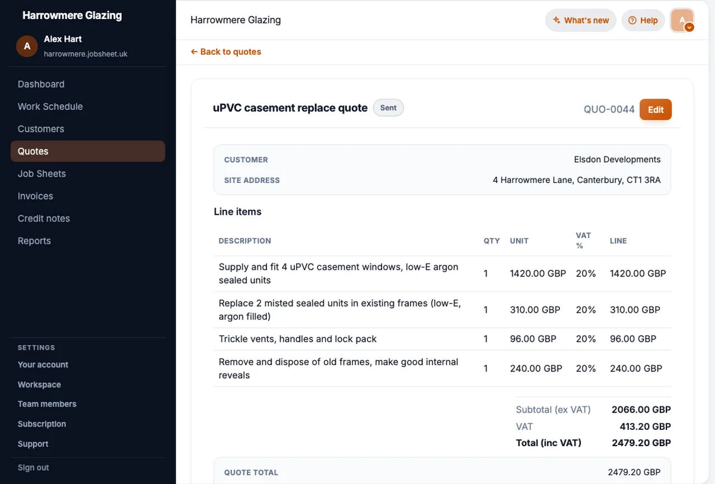Click the Harrowmere Glazing sidebar title

(x=72, y=15)
